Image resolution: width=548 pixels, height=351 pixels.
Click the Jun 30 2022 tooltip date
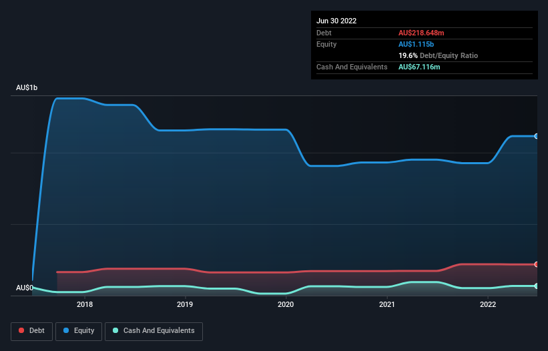tap(336, 21)
